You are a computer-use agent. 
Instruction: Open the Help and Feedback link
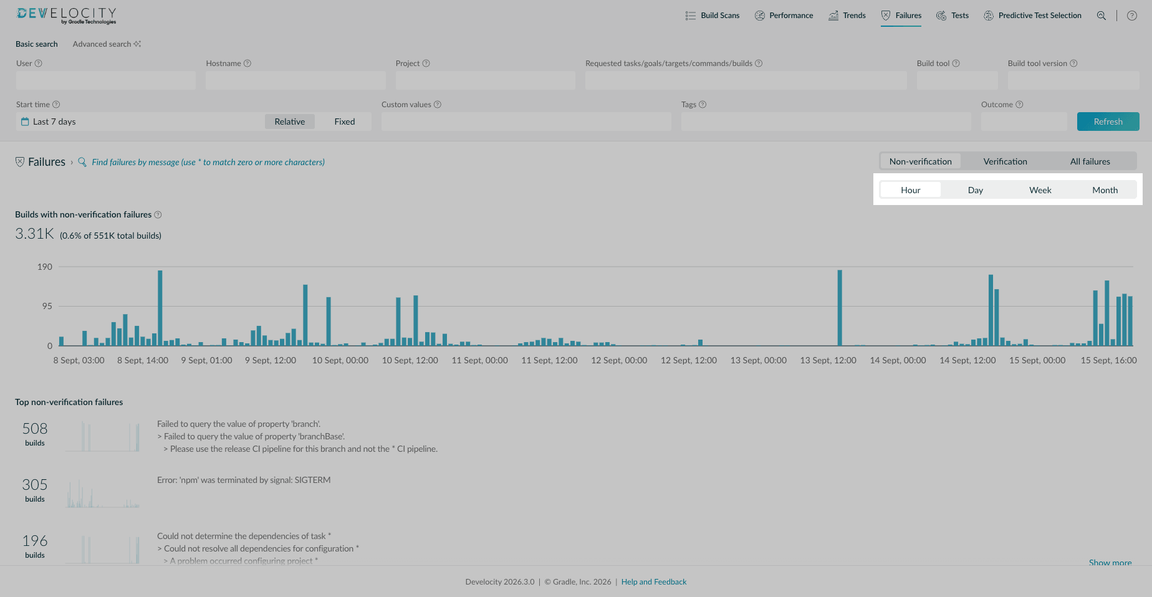[x=654, y=582]
